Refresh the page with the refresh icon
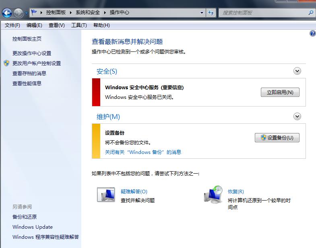Screen dimensions: 316x248 (x=211, y=13)
